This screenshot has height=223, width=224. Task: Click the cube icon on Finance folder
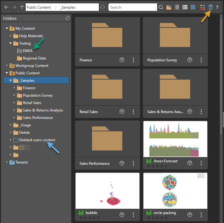[122, 60]
